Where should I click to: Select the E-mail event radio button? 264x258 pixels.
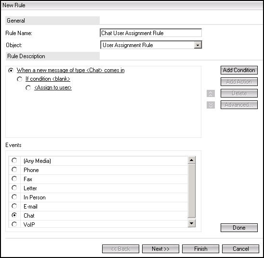pos(14,206)
